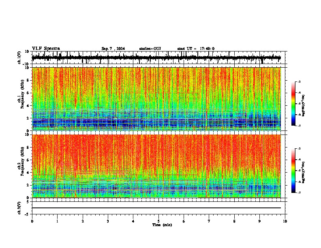Click the ch.1 "Frequency (kHz)" axis label
This screenshot has width=321, height=248.
coord(22,94)
